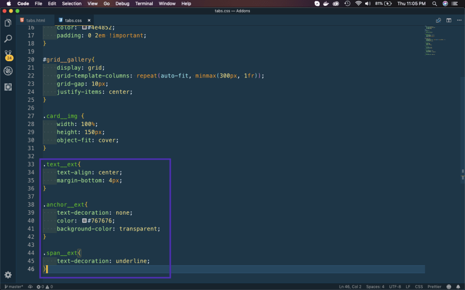Open the File menu

38,4
